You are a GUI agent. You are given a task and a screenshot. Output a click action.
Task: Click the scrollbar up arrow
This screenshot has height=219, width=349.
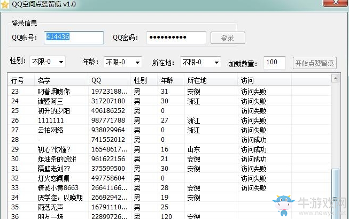tap(335, 78)
